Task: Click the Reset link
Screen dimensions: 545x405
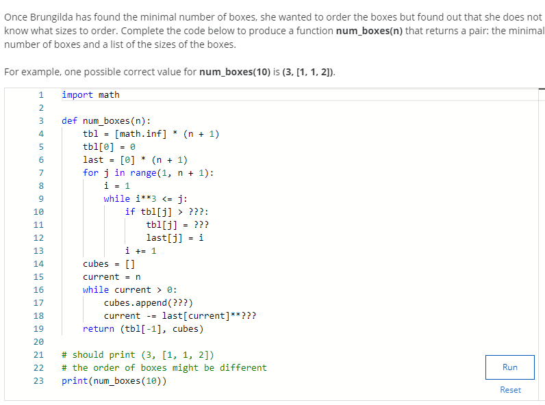Action: click(x=510, y=390)
